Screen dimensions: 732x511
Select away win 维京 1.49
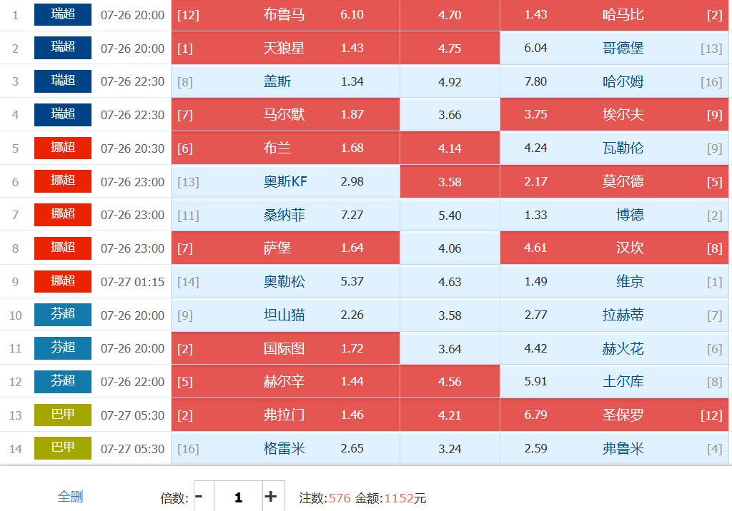point(614,282)
